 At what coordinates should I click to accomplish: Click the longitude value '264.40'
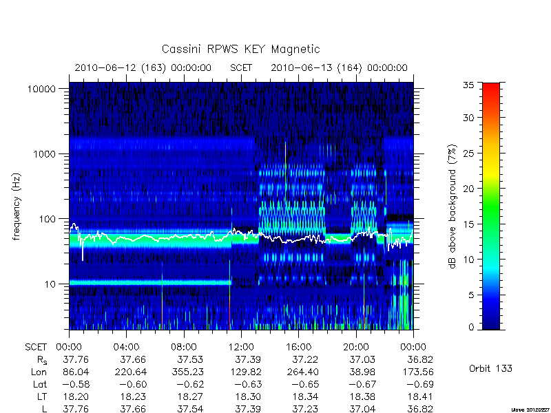coord(303,372)
